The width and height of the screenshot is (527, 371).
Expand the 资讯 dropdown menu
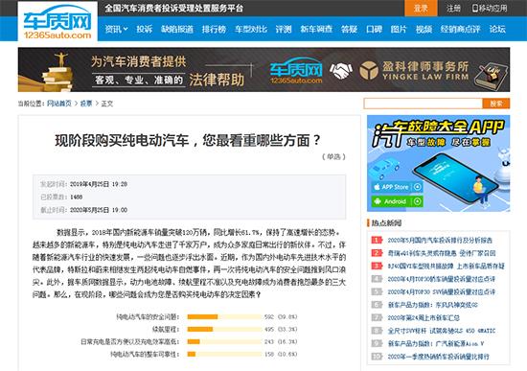[116, 30]
